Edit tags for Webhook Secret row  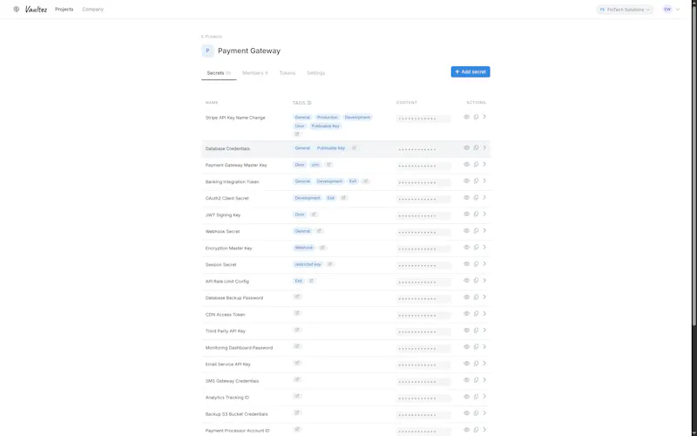319,231
